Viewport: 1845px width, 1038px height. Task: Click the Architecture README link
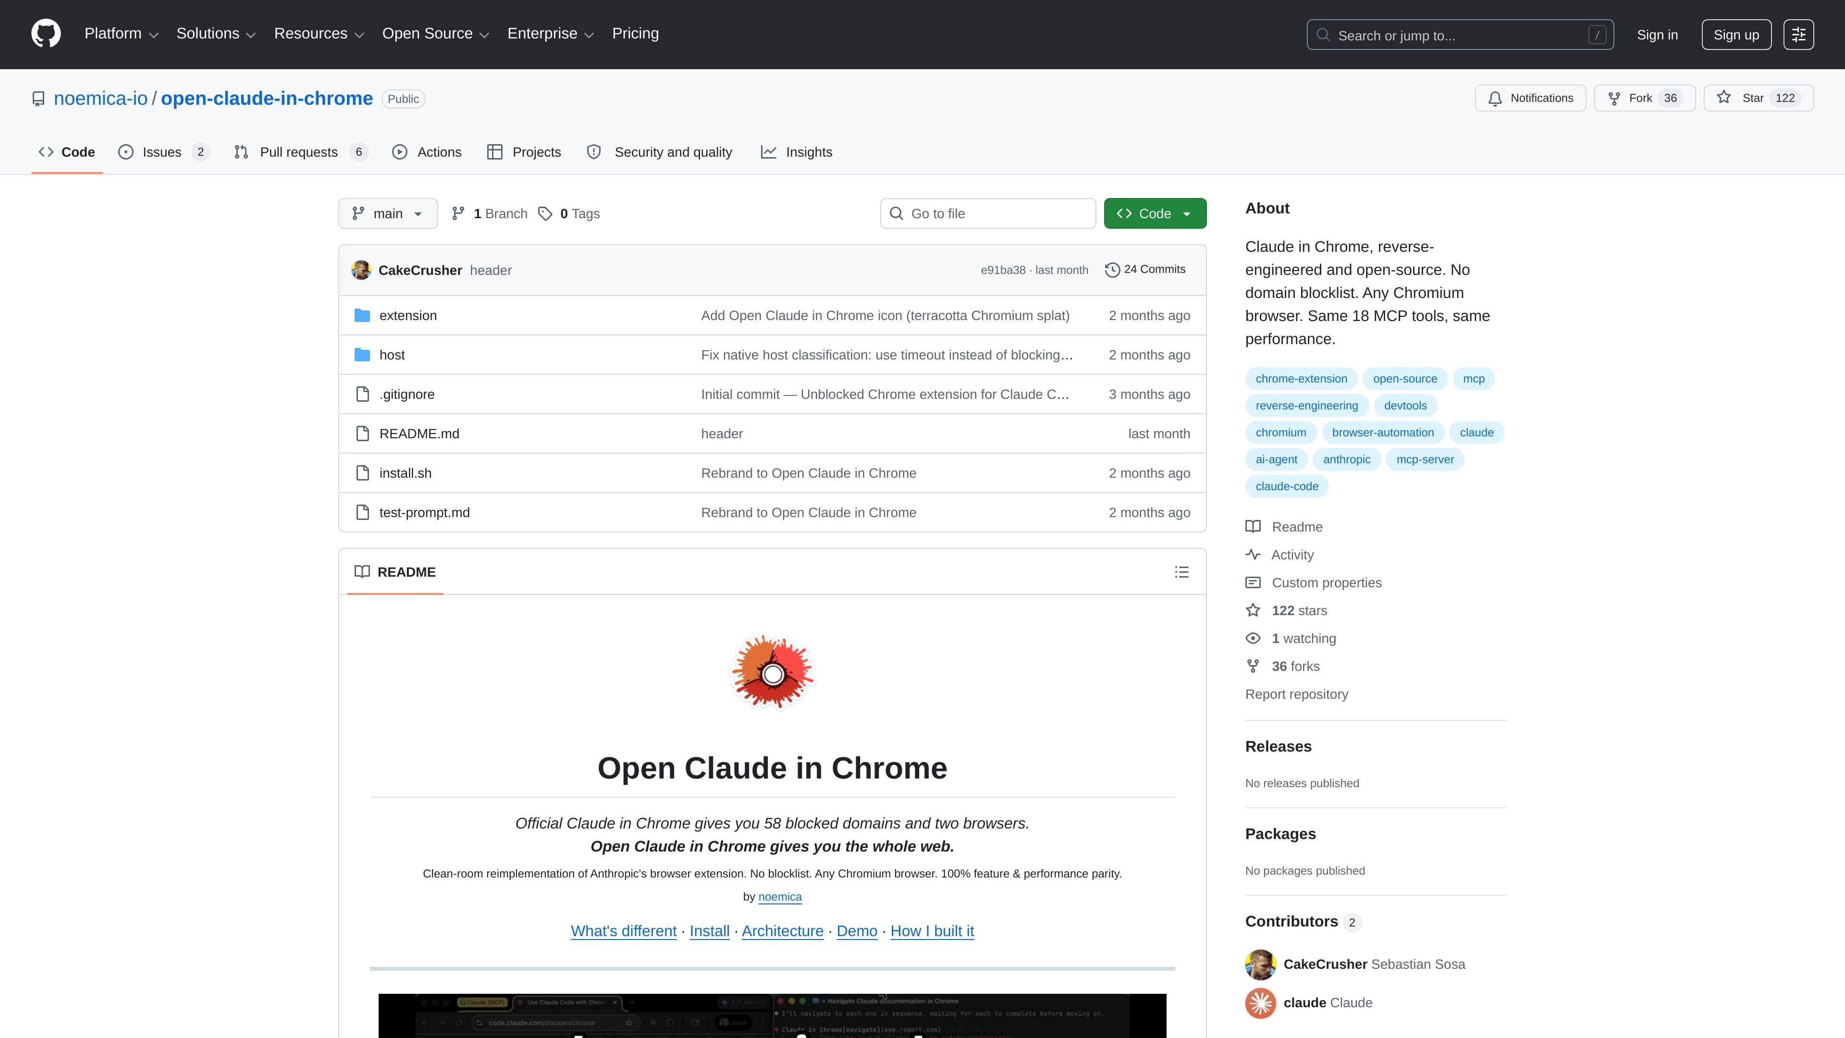click(x=782, y=930)
